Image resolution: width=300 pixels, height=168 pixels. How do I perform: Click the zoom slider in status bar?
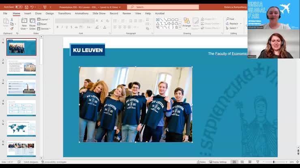pyautogui.click(x=274, y=162)
